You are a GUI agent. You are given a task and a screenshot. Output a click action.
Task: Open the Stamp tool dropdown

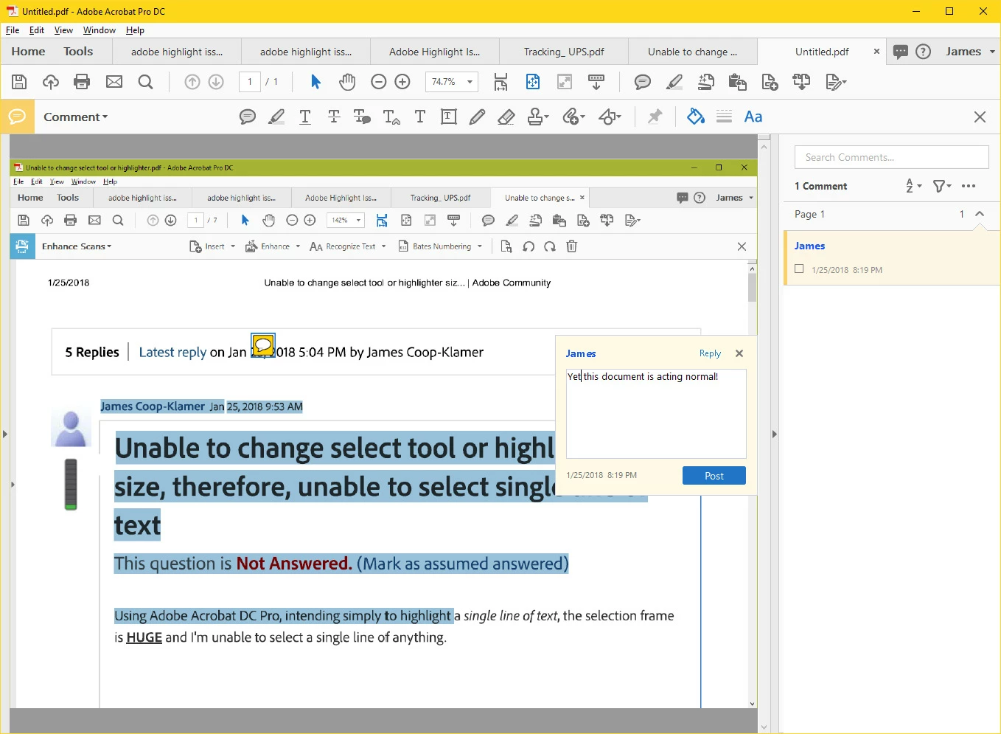[x=538, y=117]
